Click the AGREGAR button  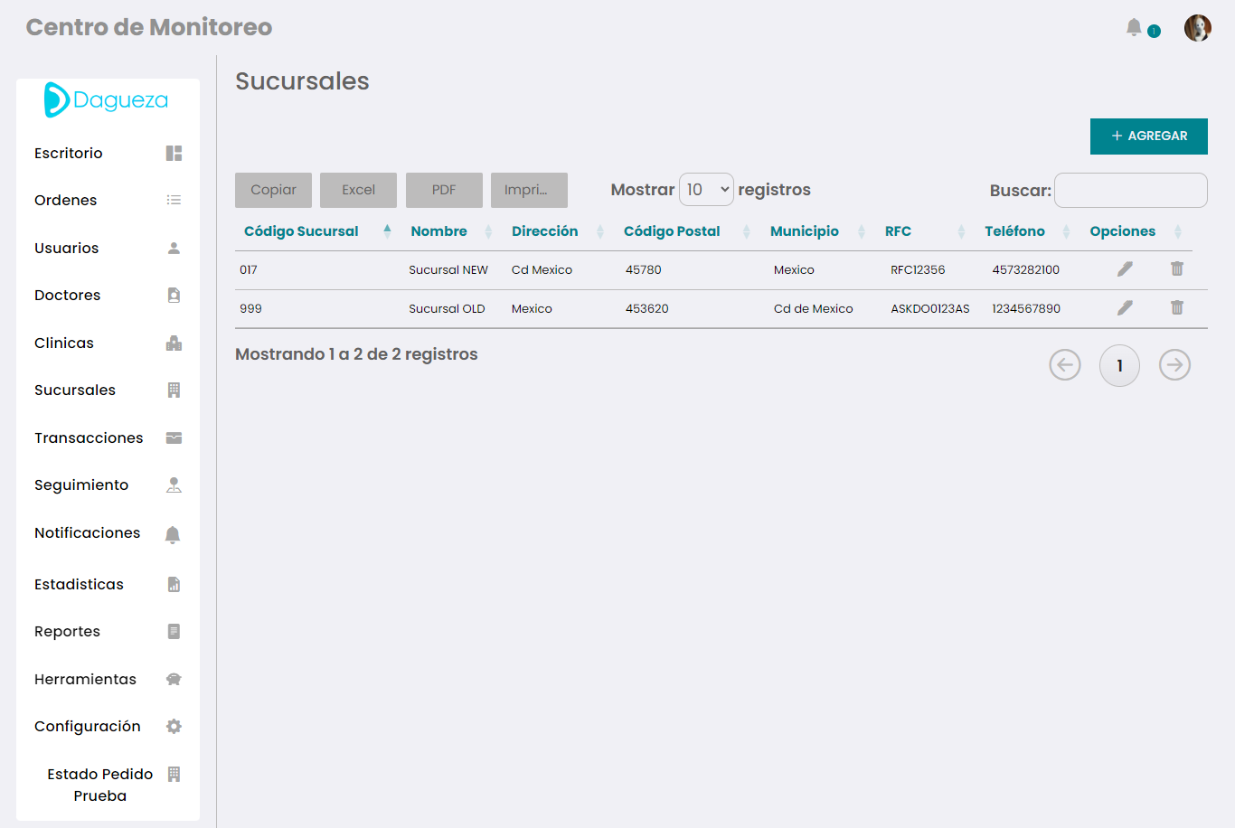pyautogui.click(x=1148, y=136)
